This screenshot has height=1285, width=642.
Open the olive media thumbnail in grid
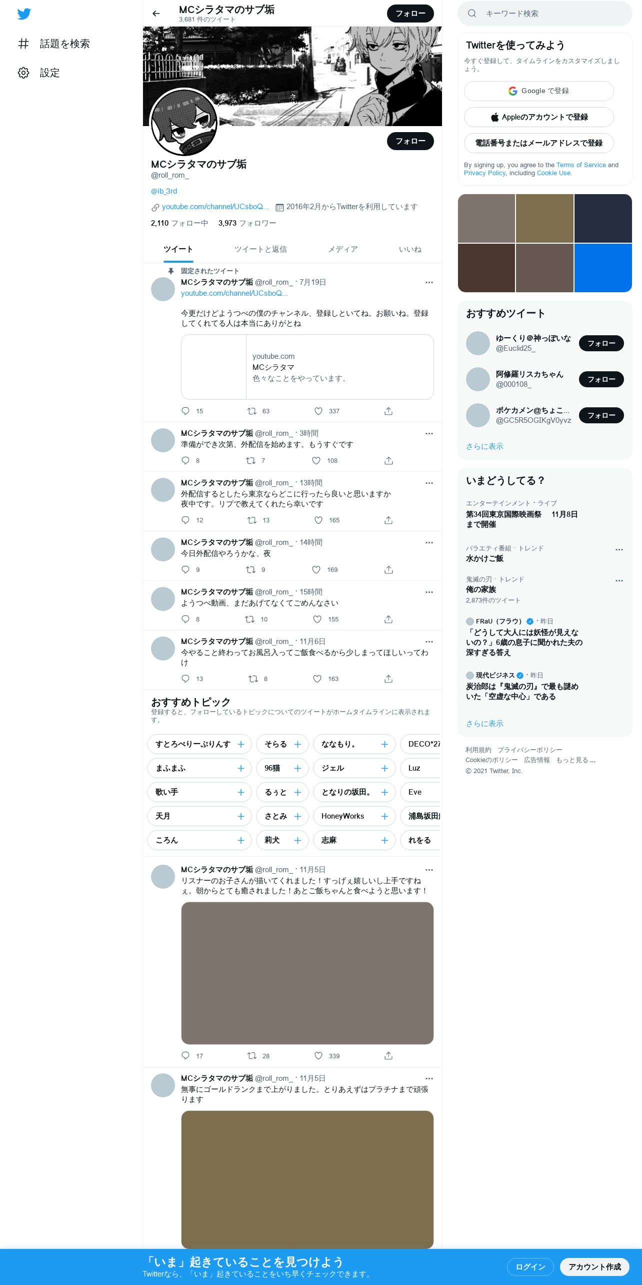[544, 218]
